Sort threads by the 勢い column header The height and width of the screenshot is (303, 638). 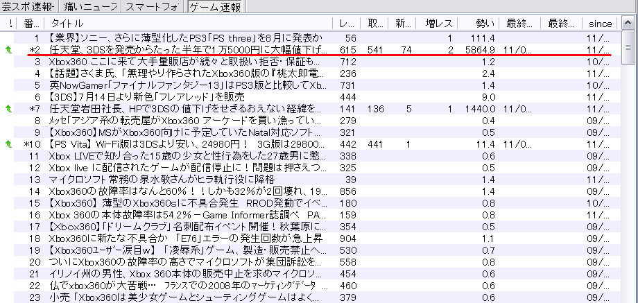point(478,24)
